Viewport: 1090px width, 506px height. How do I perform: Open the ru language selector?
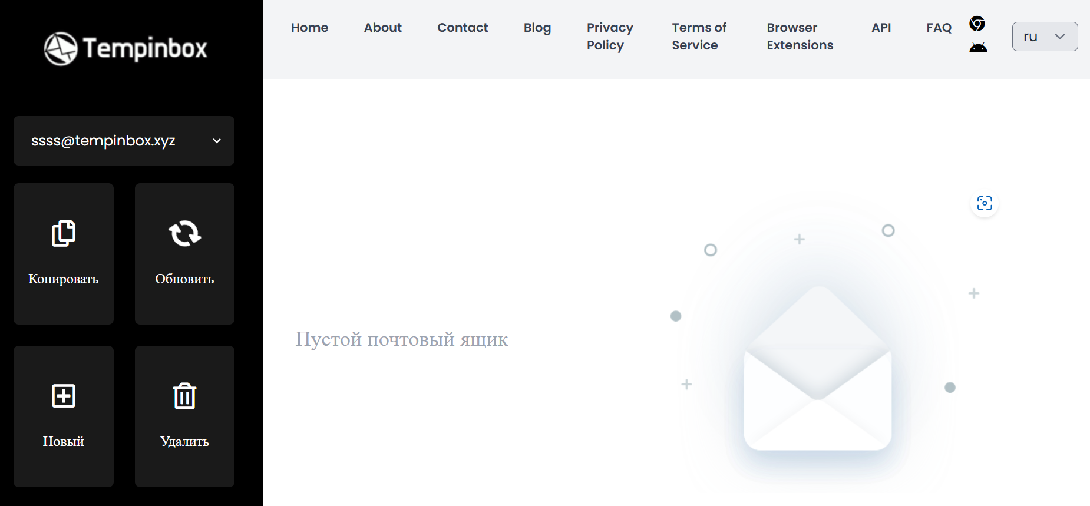(x=1045, y=37)
